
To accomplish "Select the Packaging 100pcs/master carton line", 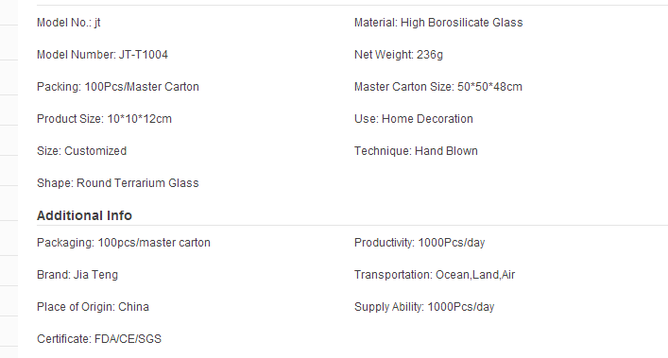I will pyautogui.click(x=124, y=243).
